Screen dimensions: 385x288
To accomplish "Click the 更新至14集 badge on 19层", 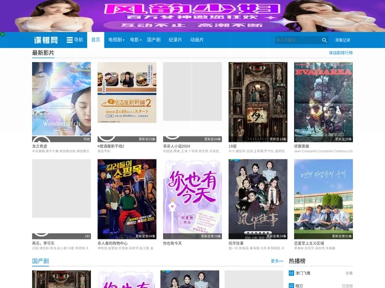I will (x=278, y=139).
